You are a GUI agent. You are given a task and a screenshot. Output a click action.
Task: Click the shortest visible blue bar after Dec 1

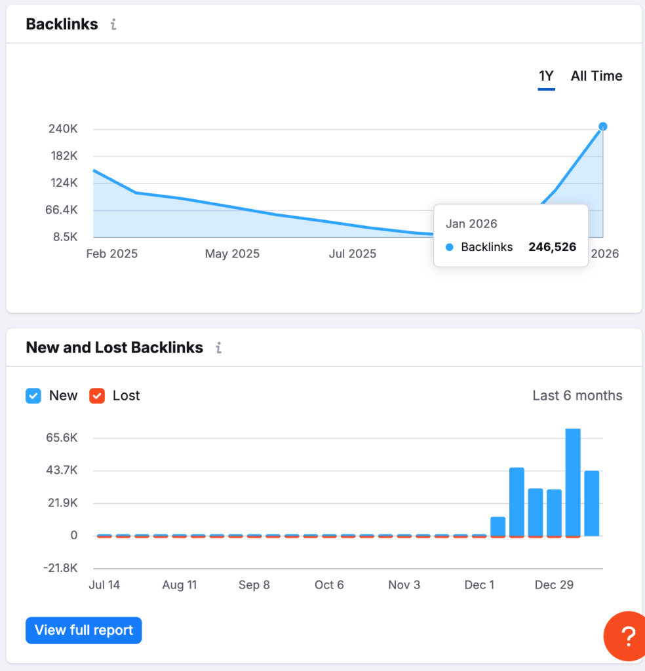tap(498, 526)
